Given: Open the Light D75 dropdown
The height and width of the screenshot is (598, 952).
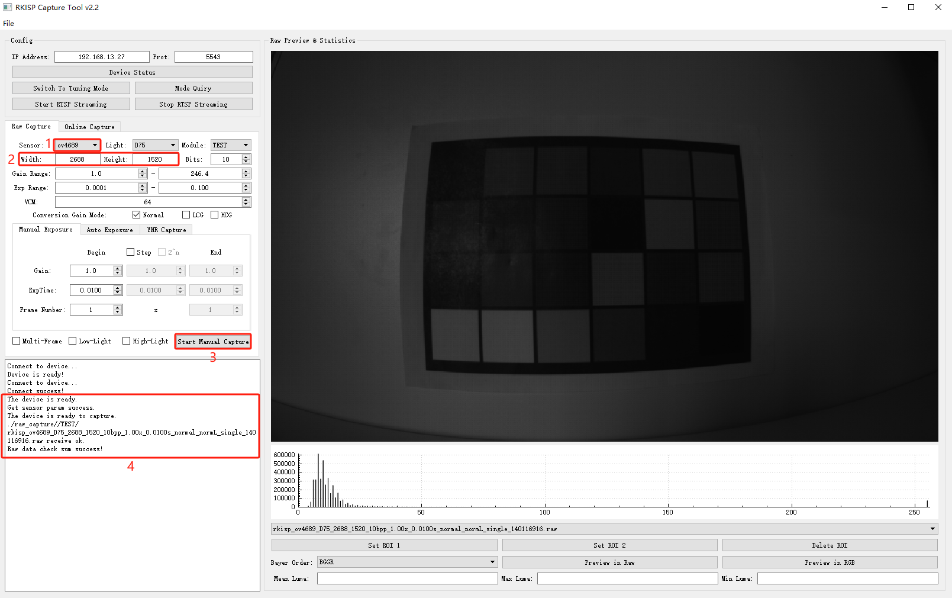Looking at the screenshot, I should click(155, 145).
